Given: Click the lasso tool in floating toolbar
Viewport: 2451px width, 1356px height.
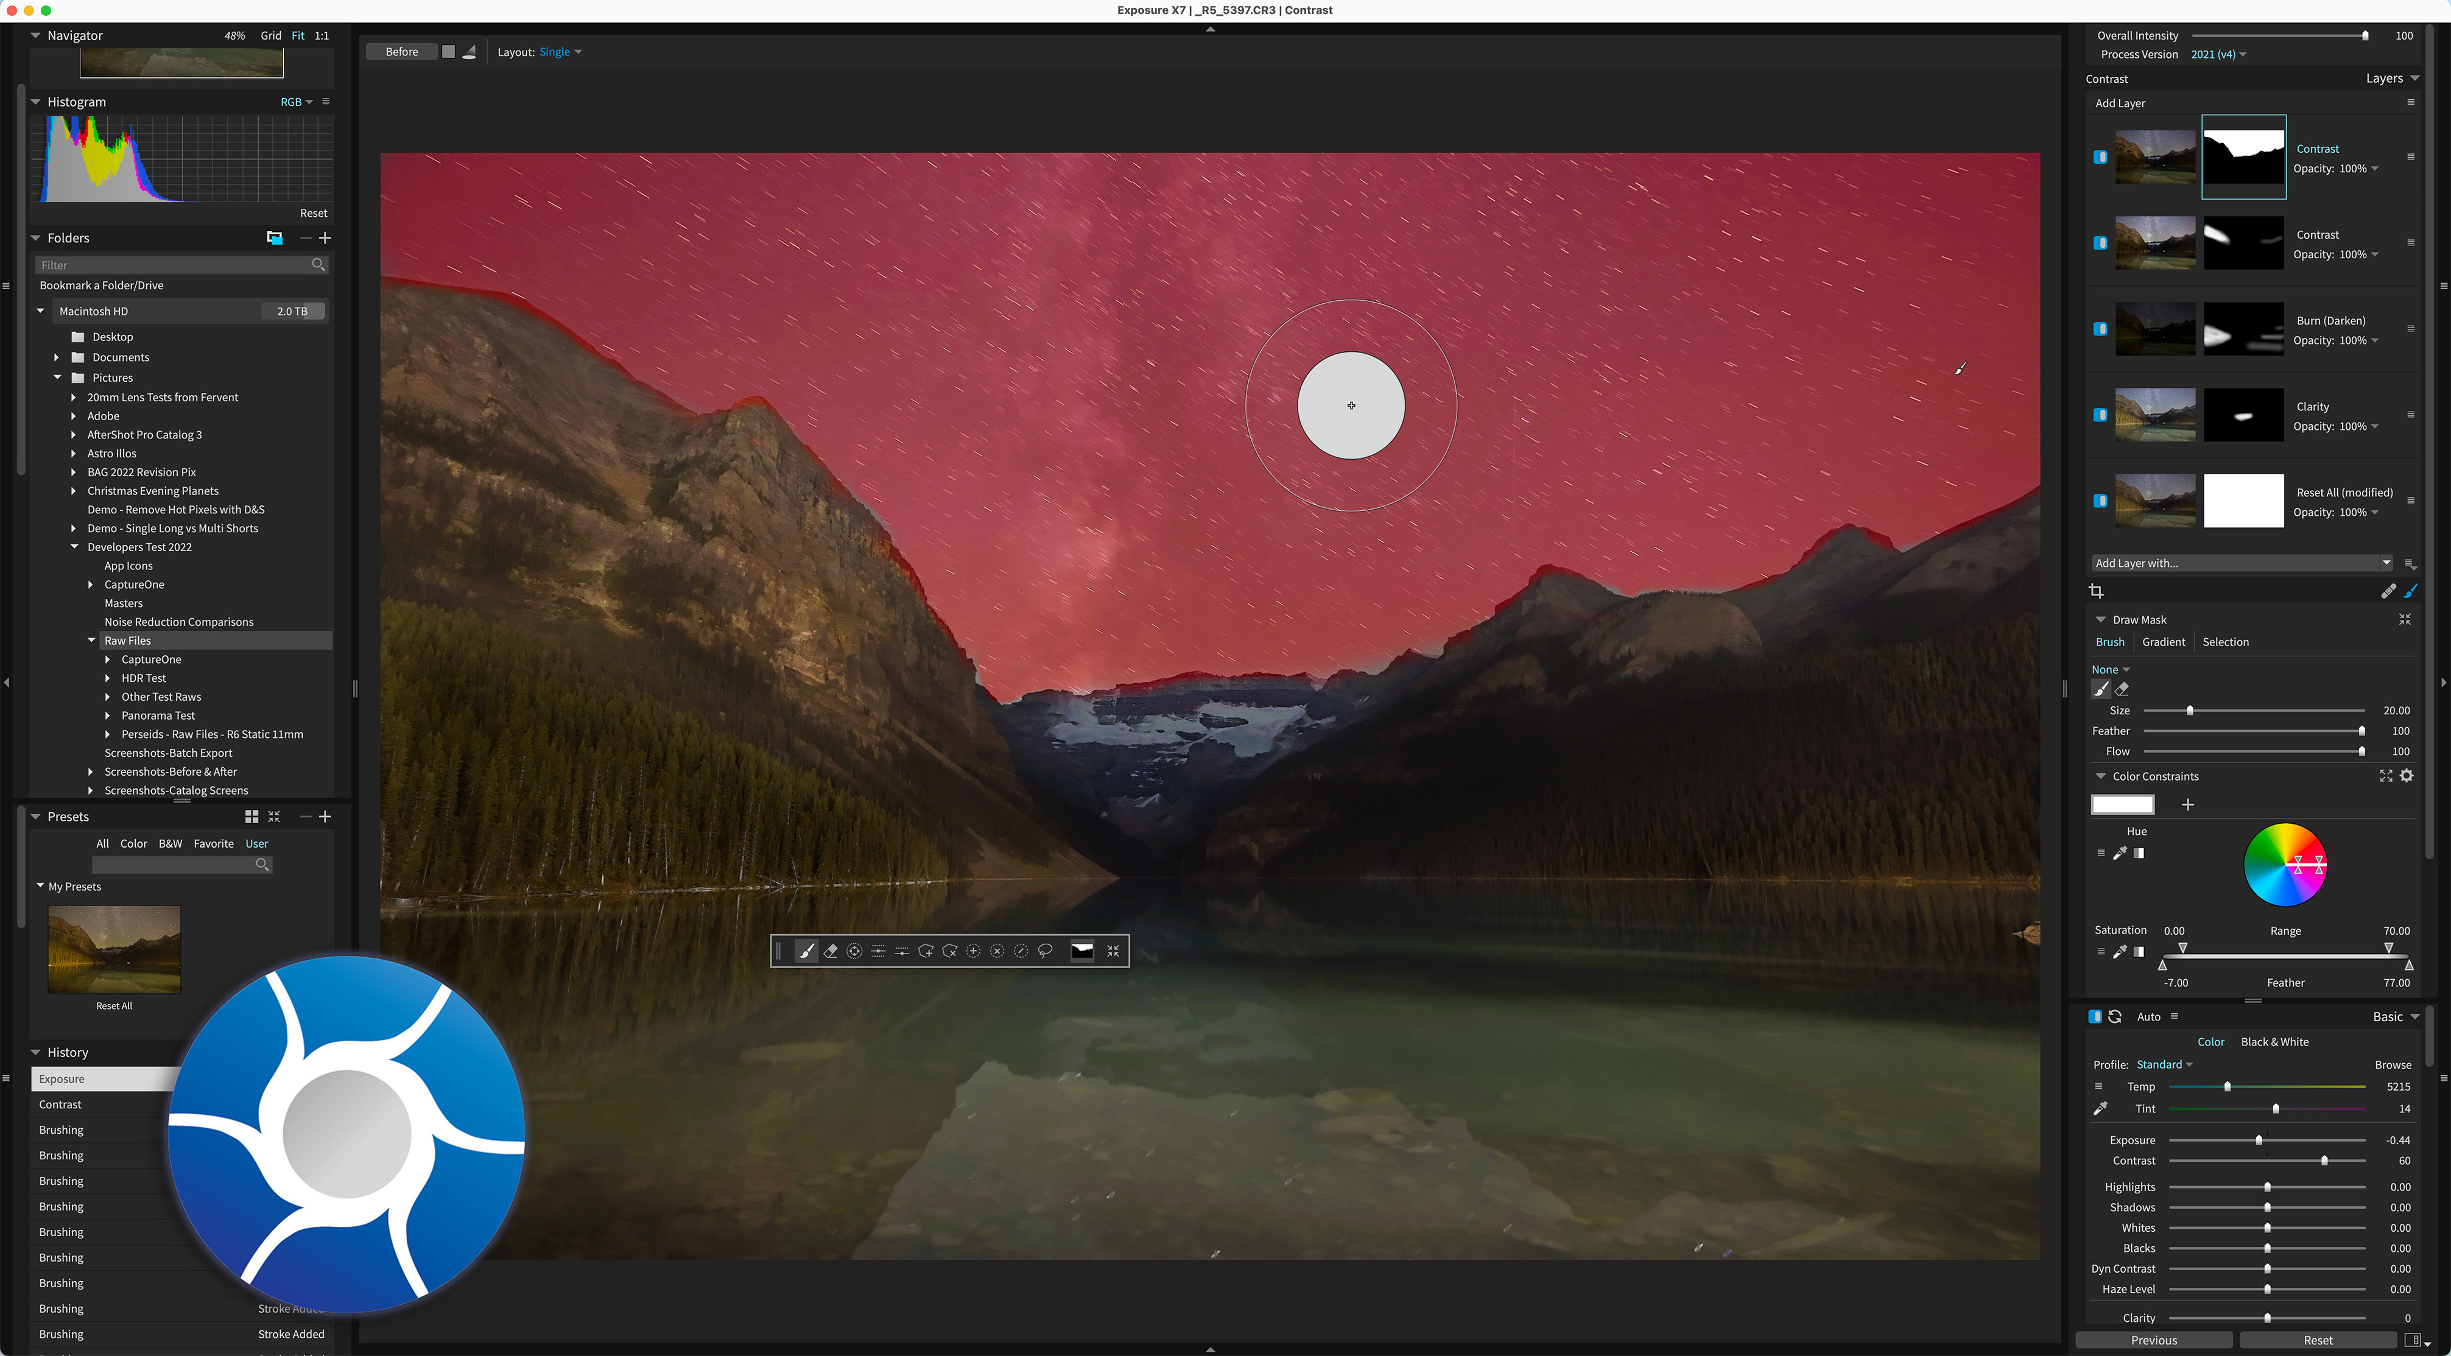Looking at the screenshot, I should pos(1045,950).
